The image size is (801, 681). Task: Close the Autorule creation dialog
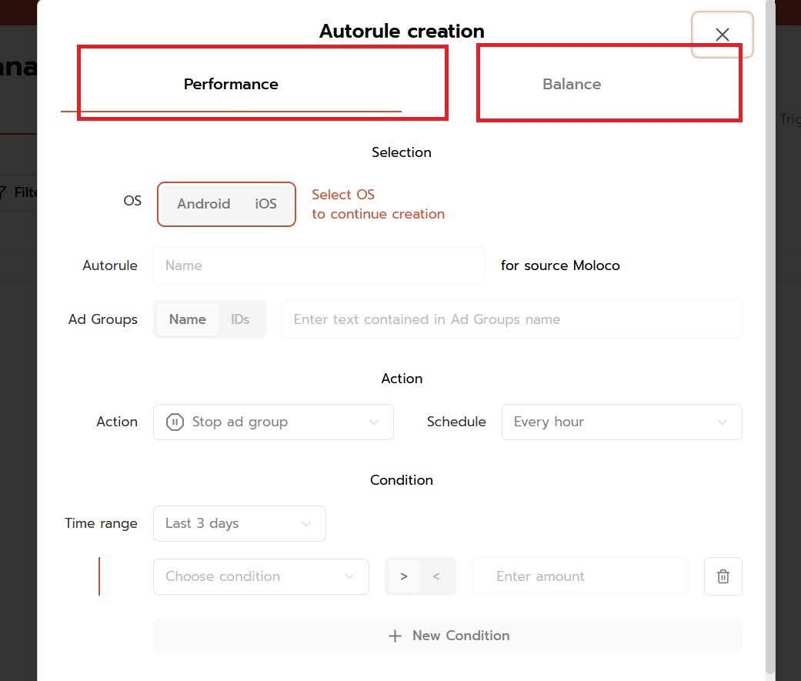pyautogui.click(x=722, y=35)
